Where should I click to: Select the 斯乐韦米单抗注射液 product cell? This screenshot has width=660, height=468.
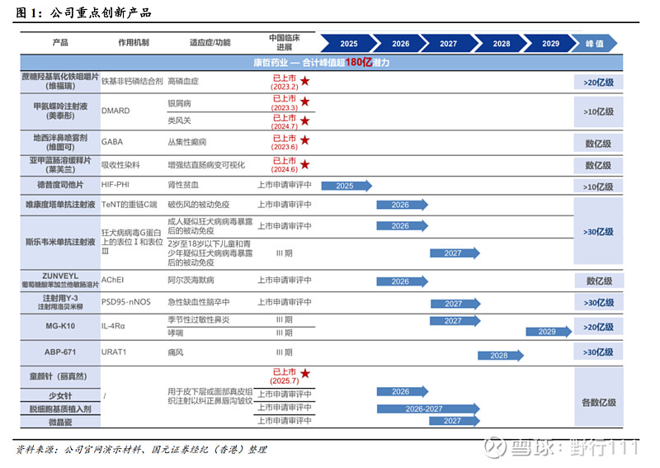(60, 242)
